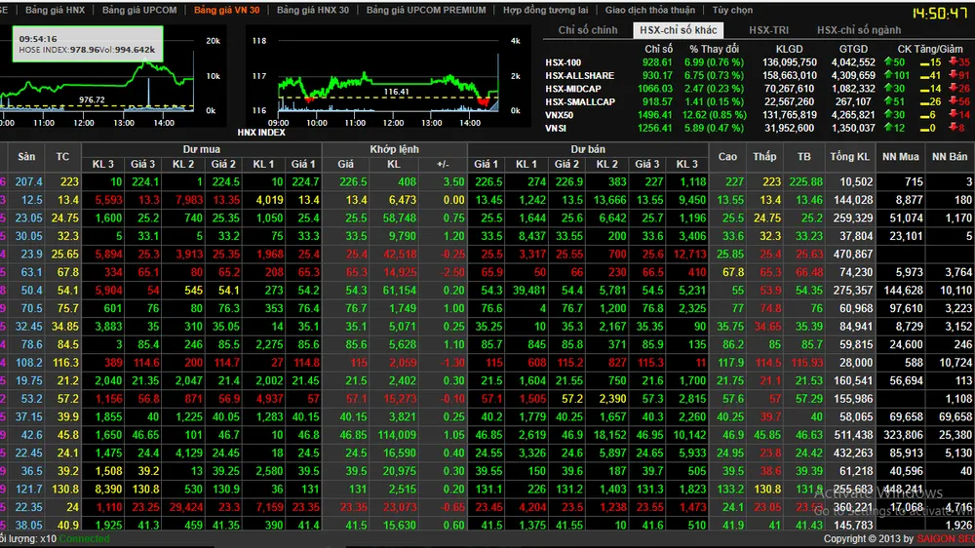Select the HSX-TRI index tab
The width and height of the screenshot is (975, 548).
(768, 30)
